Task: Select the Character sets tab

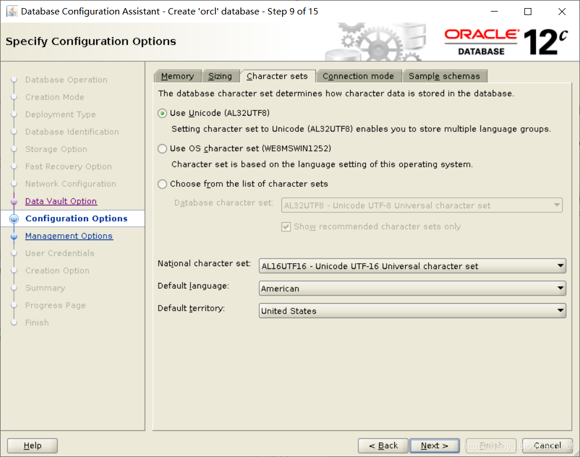Action: 277,76
